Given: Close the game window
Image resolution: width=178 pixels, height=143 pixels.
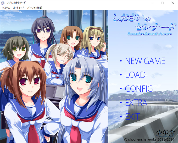Looking at the screenshot, I should 173,3.
